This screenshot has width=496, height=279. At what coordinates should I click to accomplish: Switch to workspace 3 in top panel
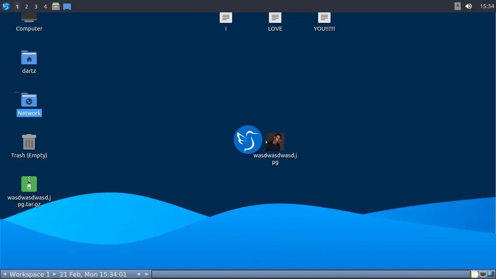click(x=36, y=6)
